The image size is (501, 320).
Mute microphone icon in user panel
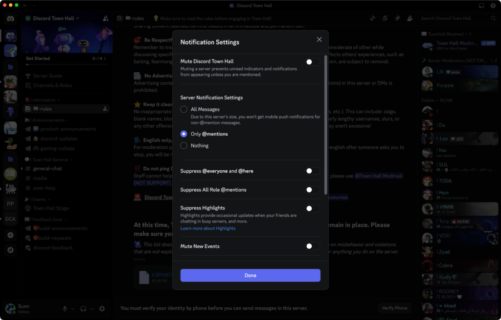coord(65,308)
